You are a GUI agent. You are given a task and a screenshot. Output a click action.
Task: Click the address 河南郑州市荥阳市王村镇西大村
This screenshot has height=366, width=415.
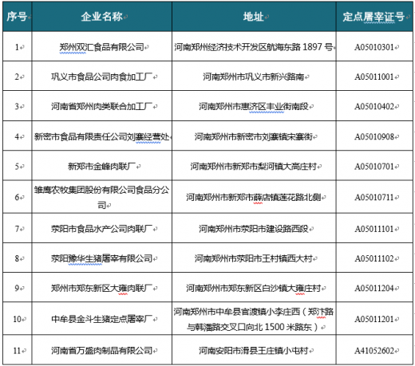(254, 258)
